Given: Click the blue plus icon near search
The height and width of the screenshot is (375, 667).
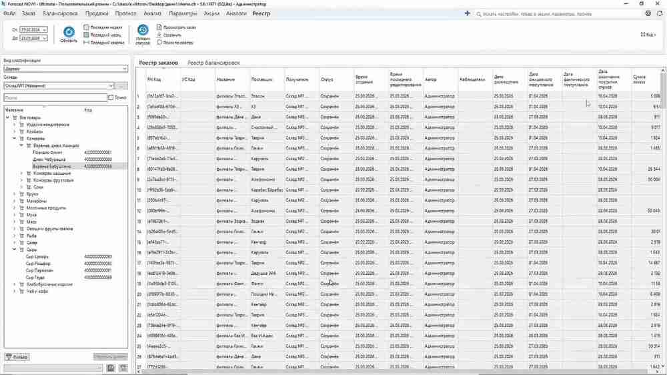Looking at the screenshot, I should pos(467,13).
